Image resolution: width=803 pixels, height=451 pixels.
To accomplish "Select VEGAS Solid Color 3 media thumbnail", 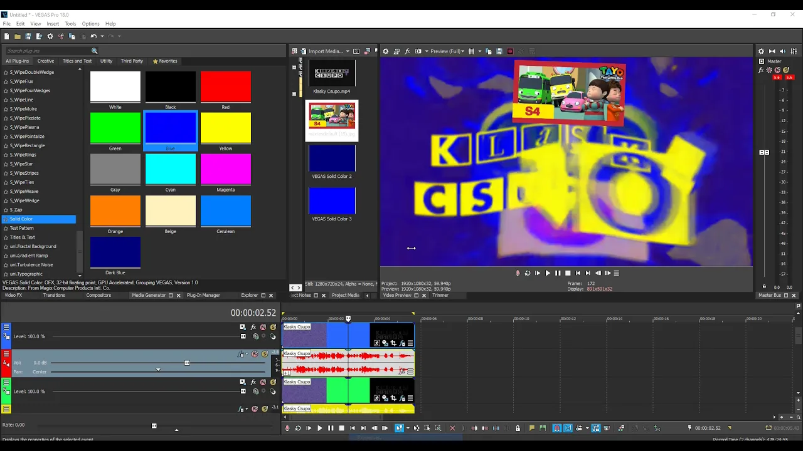I will pos(332,201).
